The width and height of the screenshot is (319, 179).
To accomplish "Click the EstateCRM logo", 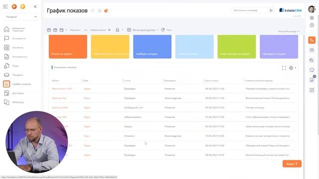I will point(290,10).
